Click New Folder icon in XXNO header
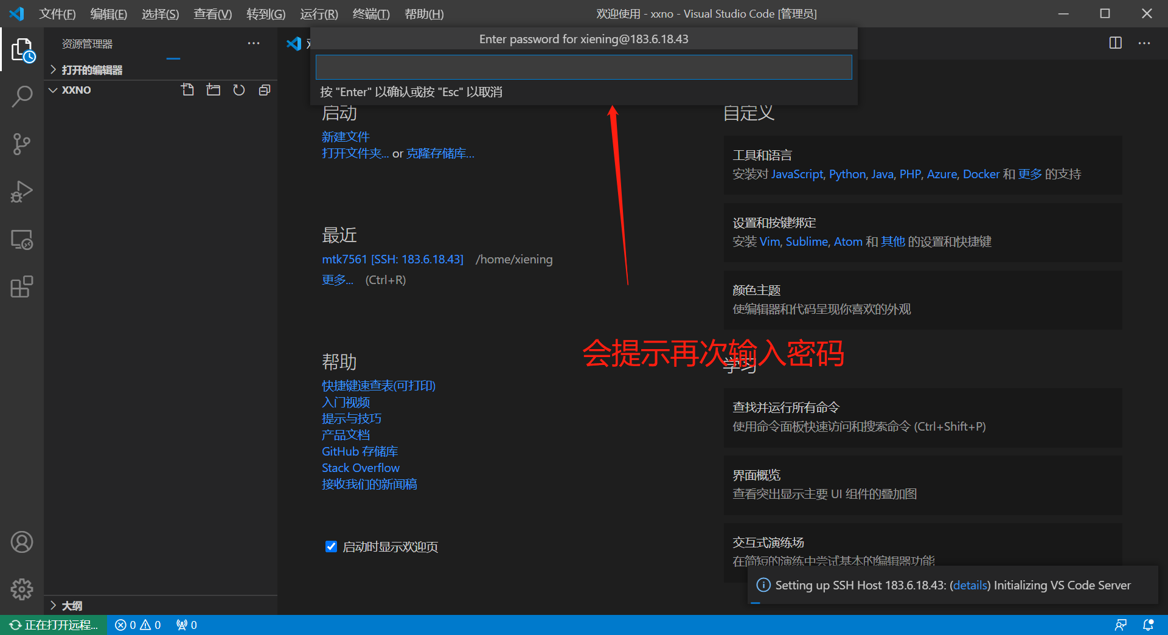Image resolution: width=1168 pixels, height=635 pixels. click(x=213, y=90)
